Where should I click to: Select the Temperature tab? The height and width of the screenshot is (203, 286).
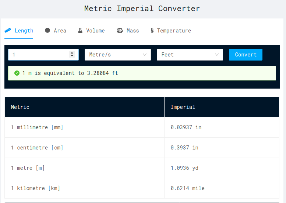[x=171, y=31]
